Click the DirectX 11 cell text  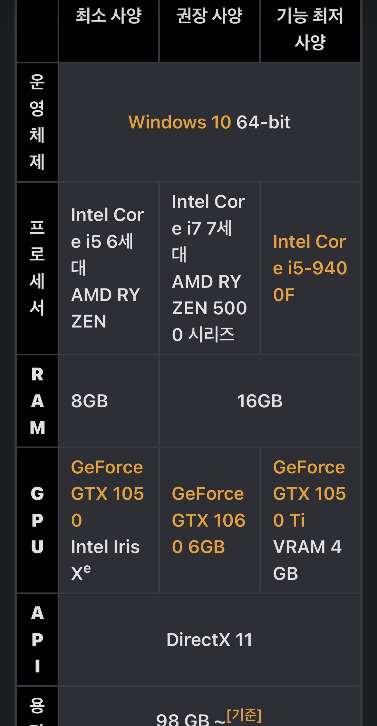point(209,640)
